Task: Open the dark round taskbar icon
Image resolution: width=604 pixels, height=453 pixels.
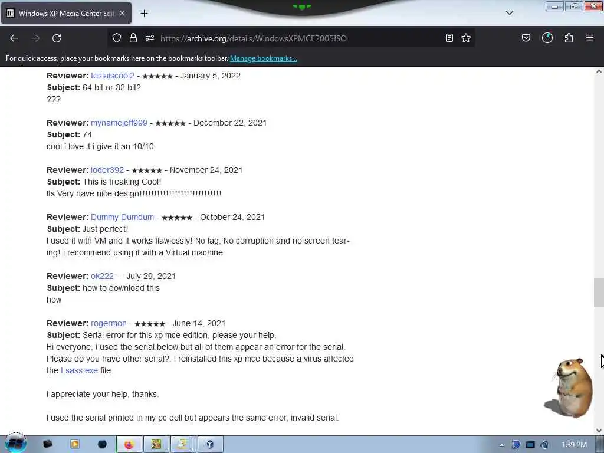Action: [102, 444]
